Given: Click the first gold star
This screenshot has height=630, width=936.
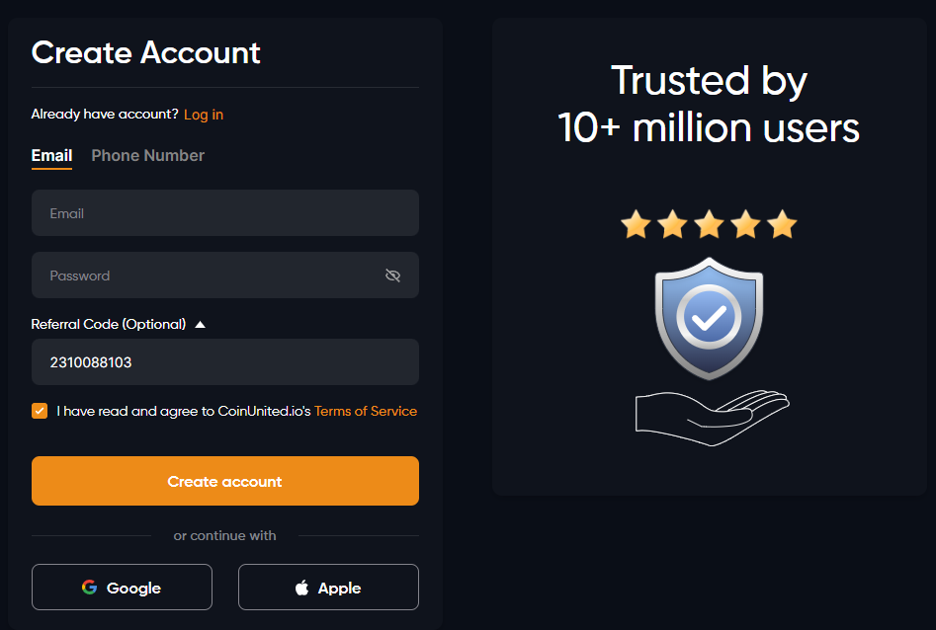Looking at the screenshot, I should pos(636,224).
